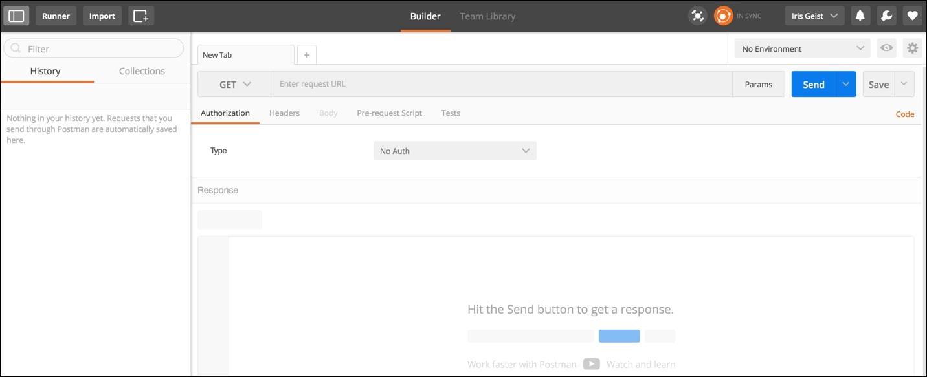Expand the Iris Geist account menu
This screenshot has height=377, width=927.
coord(814,15)
